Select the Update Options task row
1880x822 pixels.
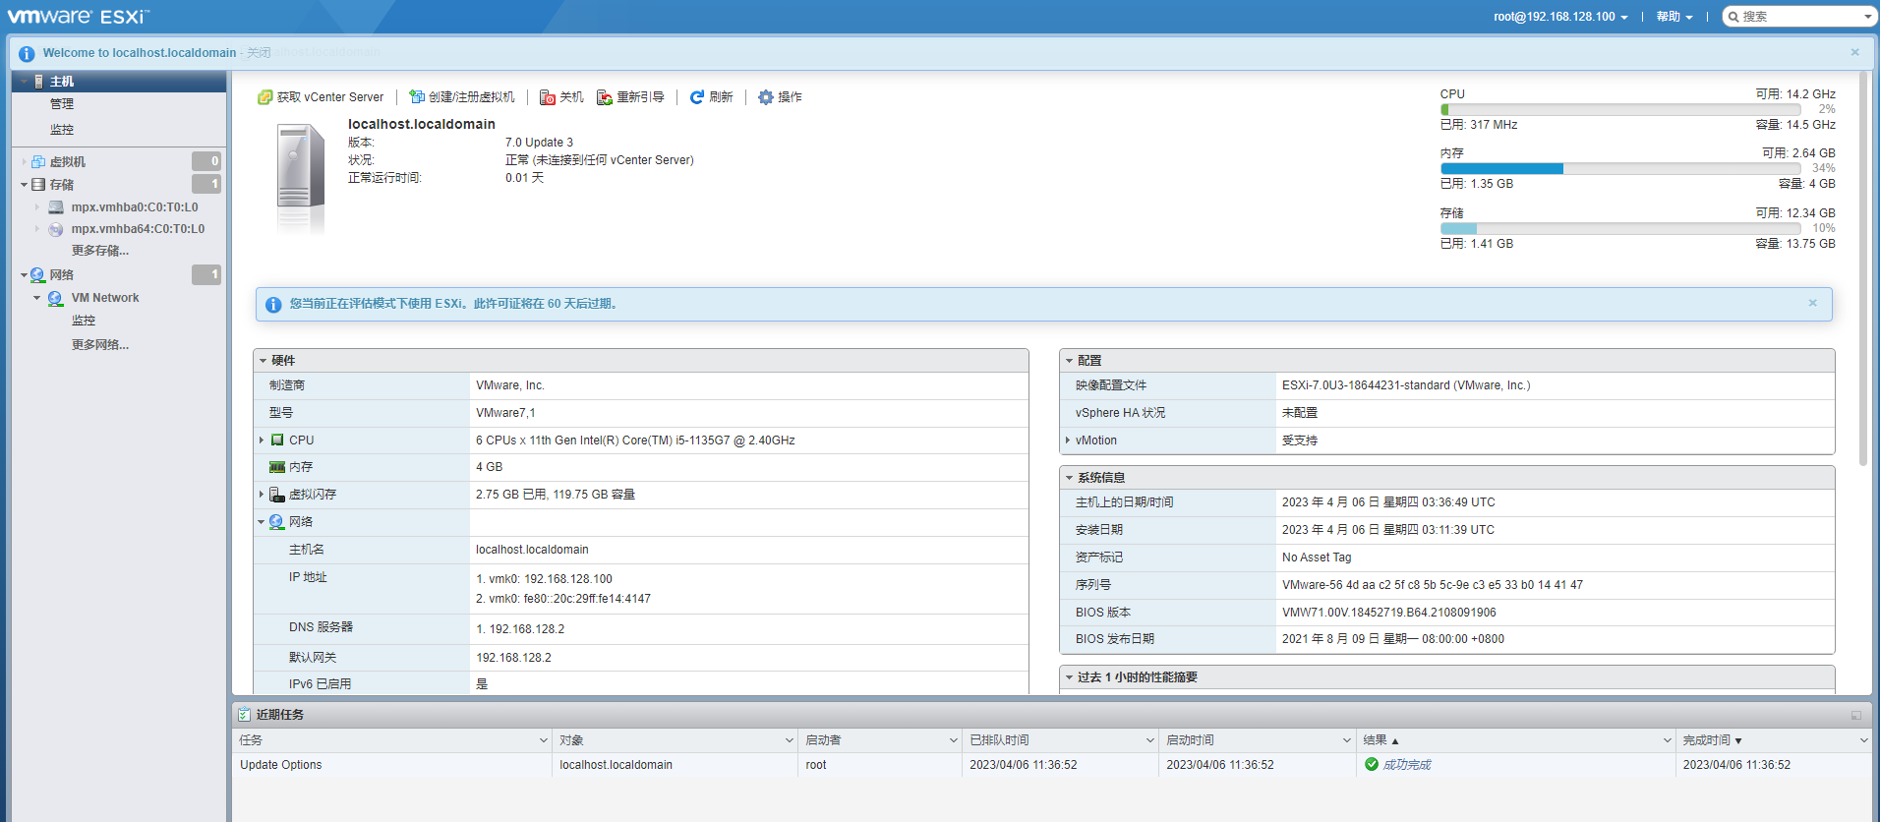point(1052,765)
